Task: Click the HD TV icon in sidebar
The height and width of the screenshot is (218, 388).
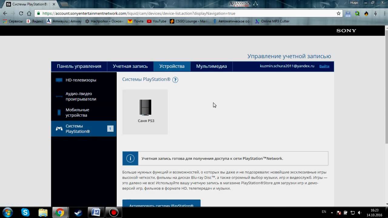Action: [x=59, y=80]
